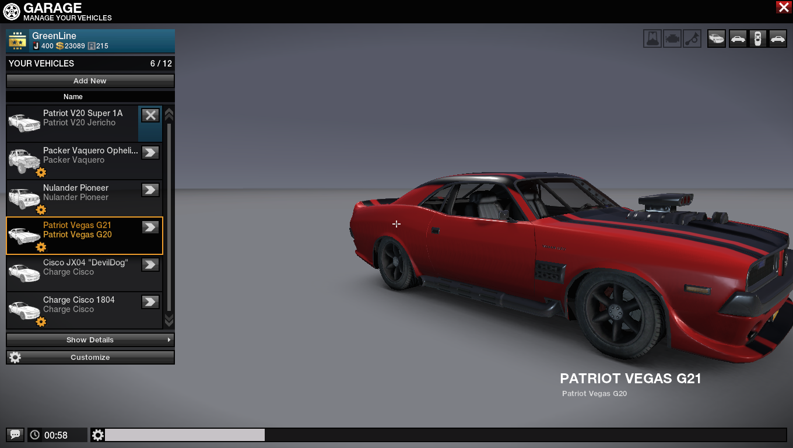Sort vehicles by the Name column header
Viewport: 793px width, 448px height.
(x=73, y=97)
